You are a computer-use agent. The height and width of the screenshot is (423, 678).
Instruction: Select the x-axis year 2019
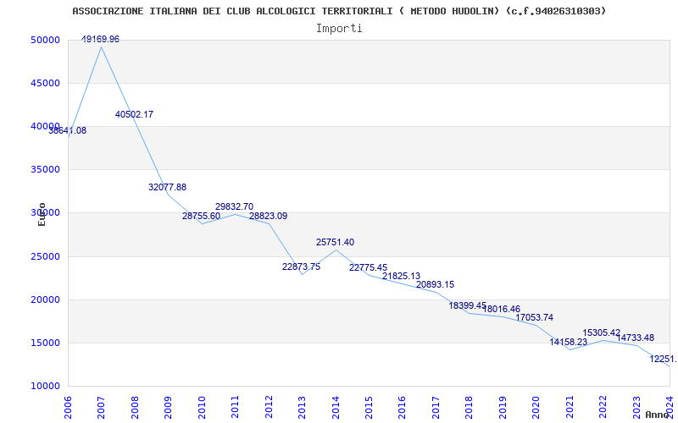click(503, 408)
